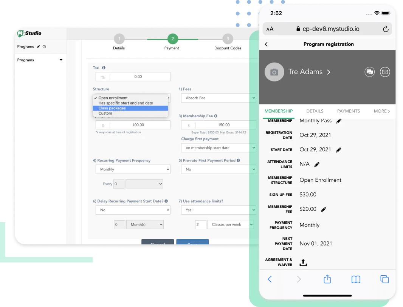This screenshot has width=403, height=307.
Task: Click the Tre Adams name
Action: tap(305, 72)
